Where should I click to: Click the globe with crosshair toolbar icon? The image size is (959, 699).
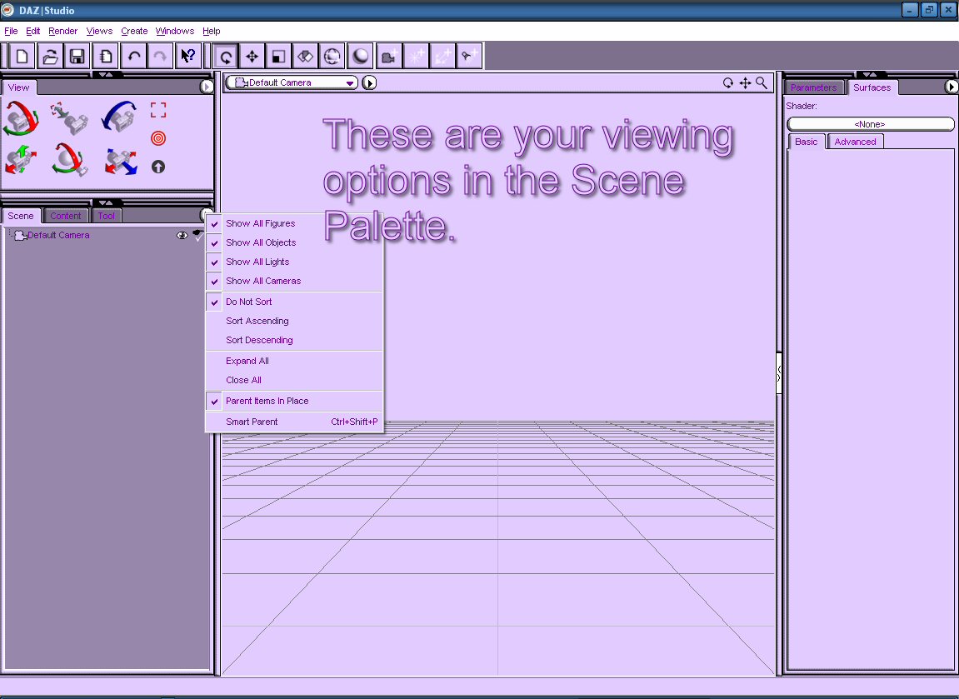332,57
